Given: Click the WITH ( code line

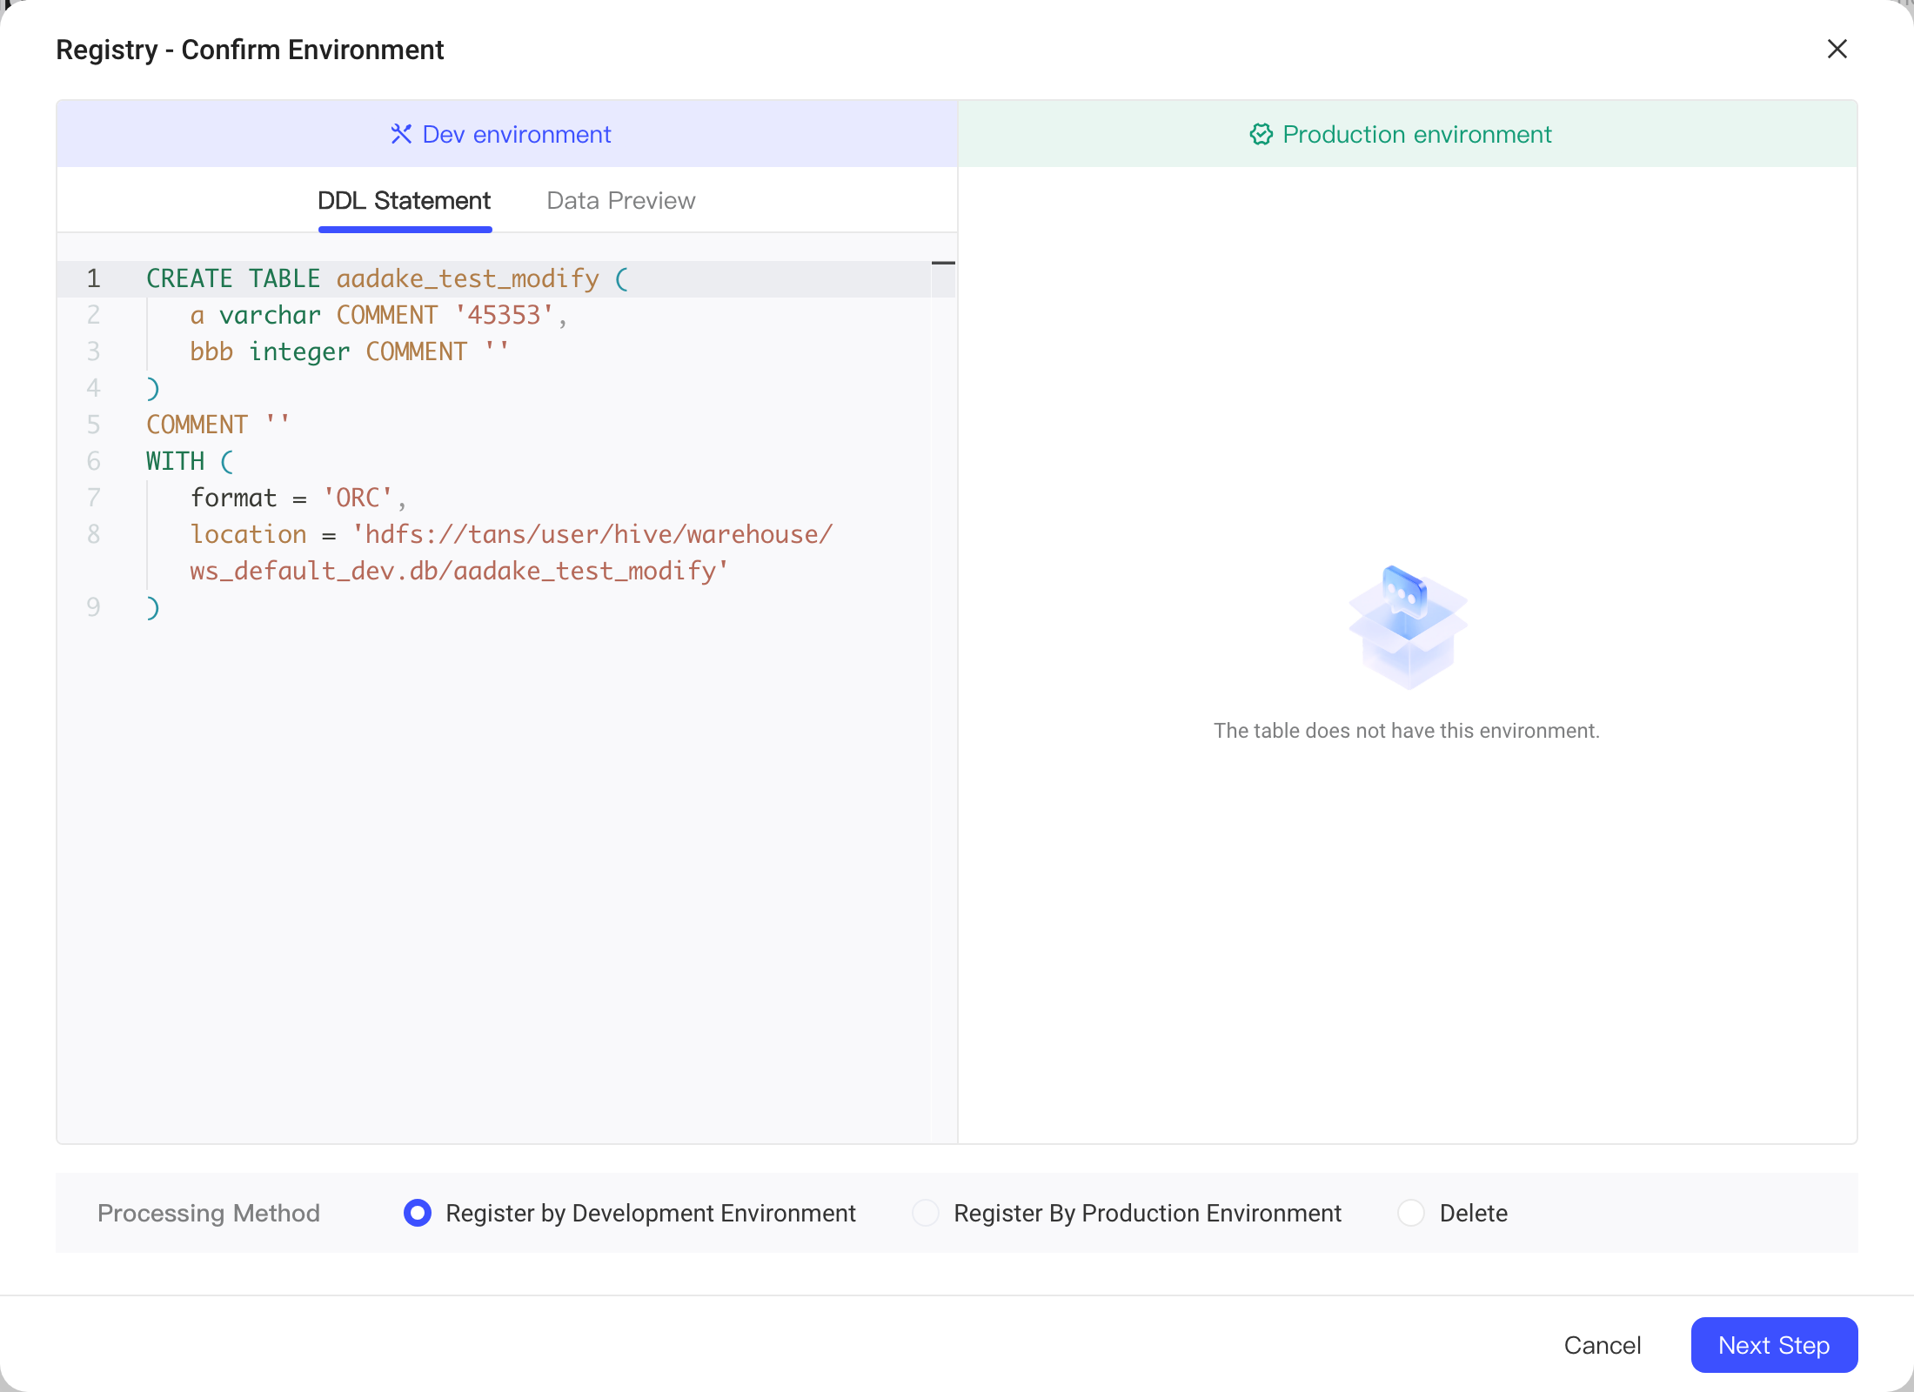Looking at the screenshot, I should 190,461.
